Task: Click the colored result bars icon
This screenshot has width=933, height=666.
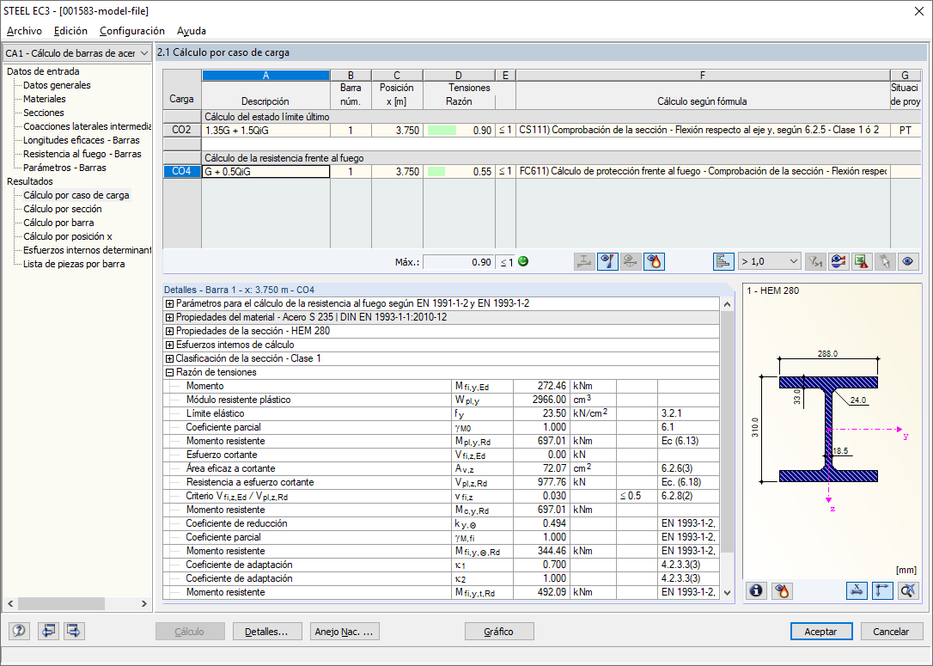Action: (x=723, y=261)
